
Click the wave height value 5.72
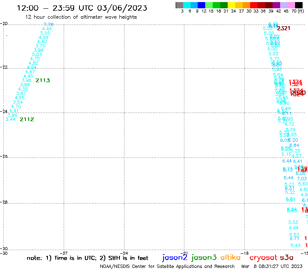(275, 59)
